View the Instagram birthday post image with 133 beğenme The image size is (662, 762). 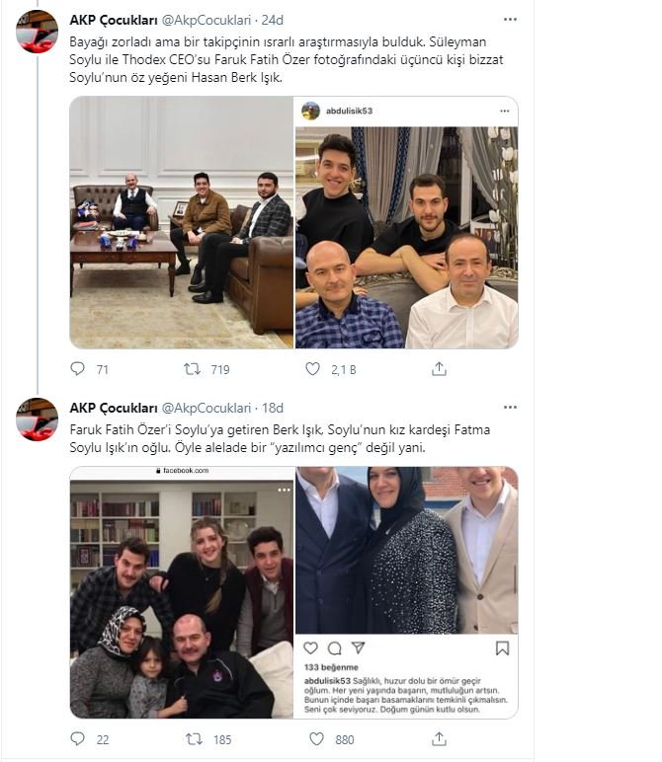(x=407, y=592)
